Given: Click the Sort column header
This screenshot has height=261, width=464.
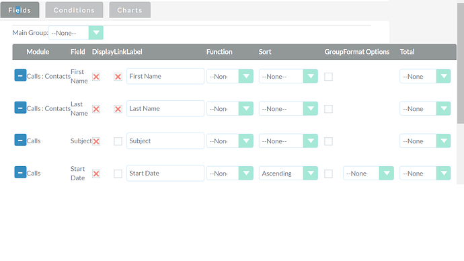Looking at the screenshot, I should tap(265, 52).
